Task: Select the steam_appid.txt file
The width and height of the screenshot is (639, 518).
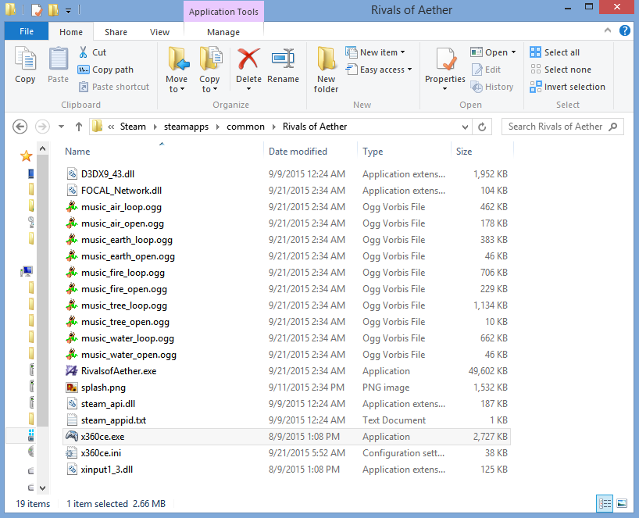Action: 286,420
